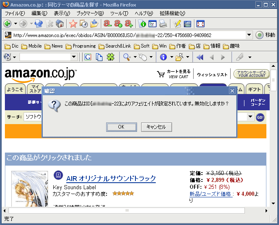The width and height of the screenshot is (279, 225).
Task: Click the folder with cursor icon
Action: [179, 57]
